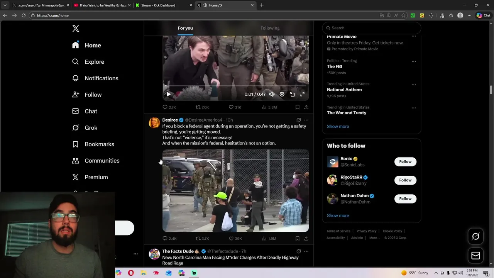Open Bookmarks in the sidebar
This screenshot has height=278, width=494.
pyautogui.click(x=93, y=144)
